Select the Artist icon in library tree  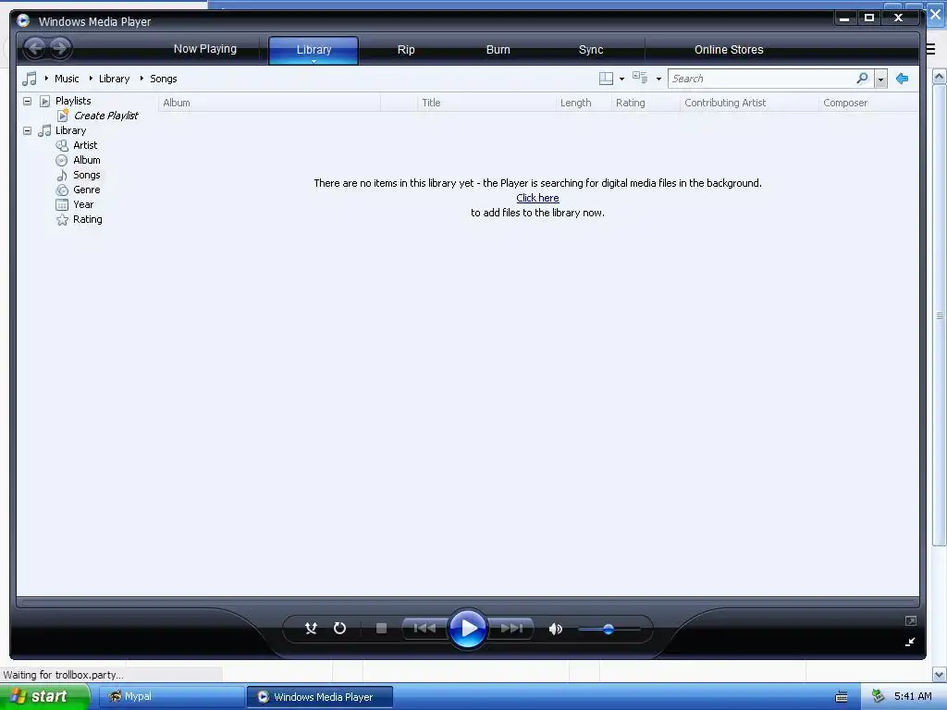[x=62, y=145]
